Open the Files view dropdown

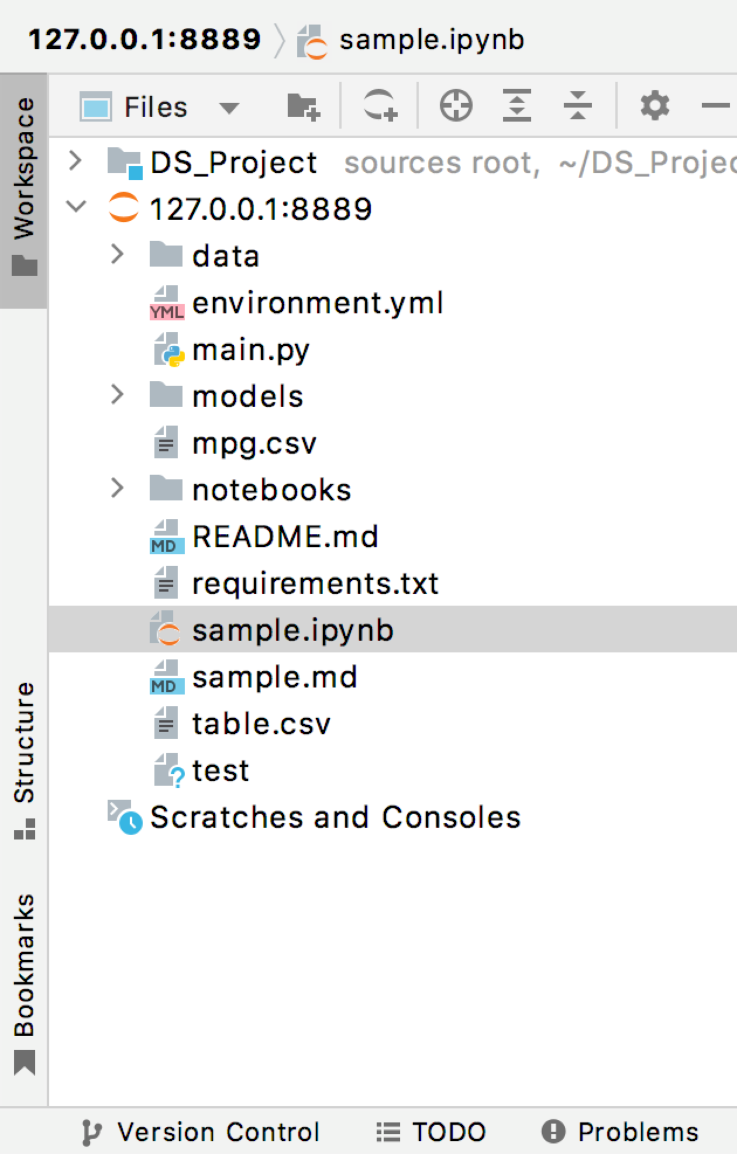click(229, 108)
